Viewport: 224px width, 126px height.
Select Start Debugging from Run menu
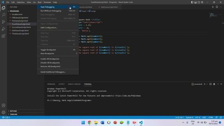pos(58,7)
